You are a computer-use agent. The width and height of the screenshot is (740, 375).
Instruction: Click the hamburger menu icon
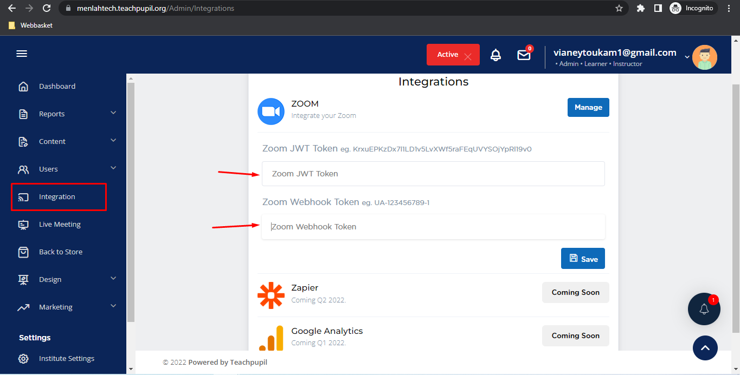pyautogui.click(x=22, y=54)
